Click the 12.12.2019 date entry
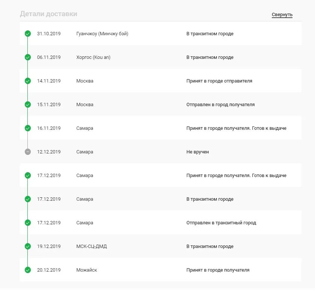This screenshot has height=290, width=315. coord(49,152)
